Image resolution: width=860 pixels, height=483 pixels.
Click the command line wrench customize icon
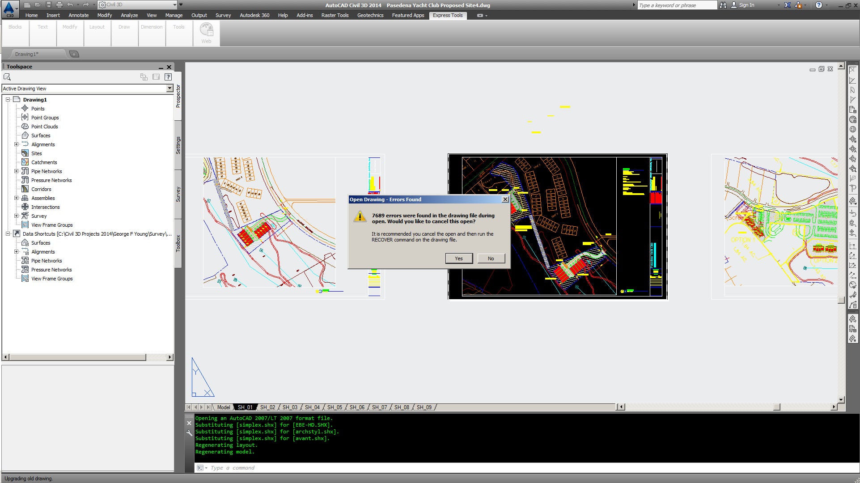189,433
